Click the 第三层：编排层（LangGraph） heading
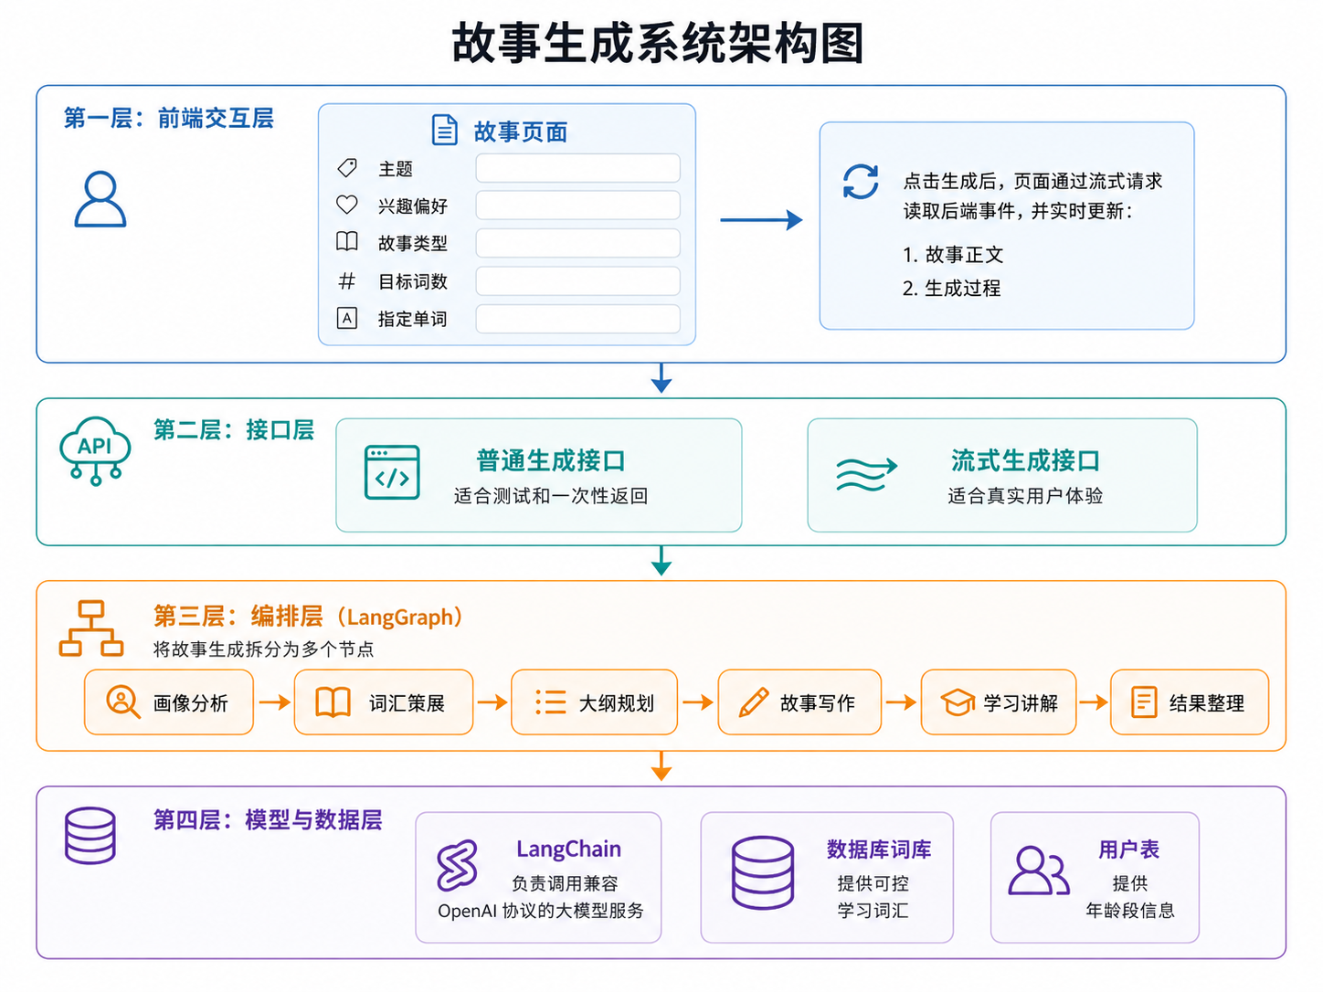This screenshot has height=992, width=1323. coord(308,617)
